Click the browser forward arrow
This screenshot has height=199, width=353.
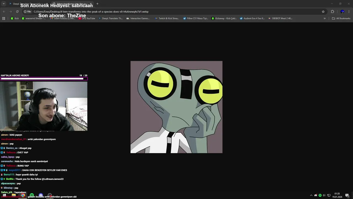pyautogui.click(x=10, y=12)
